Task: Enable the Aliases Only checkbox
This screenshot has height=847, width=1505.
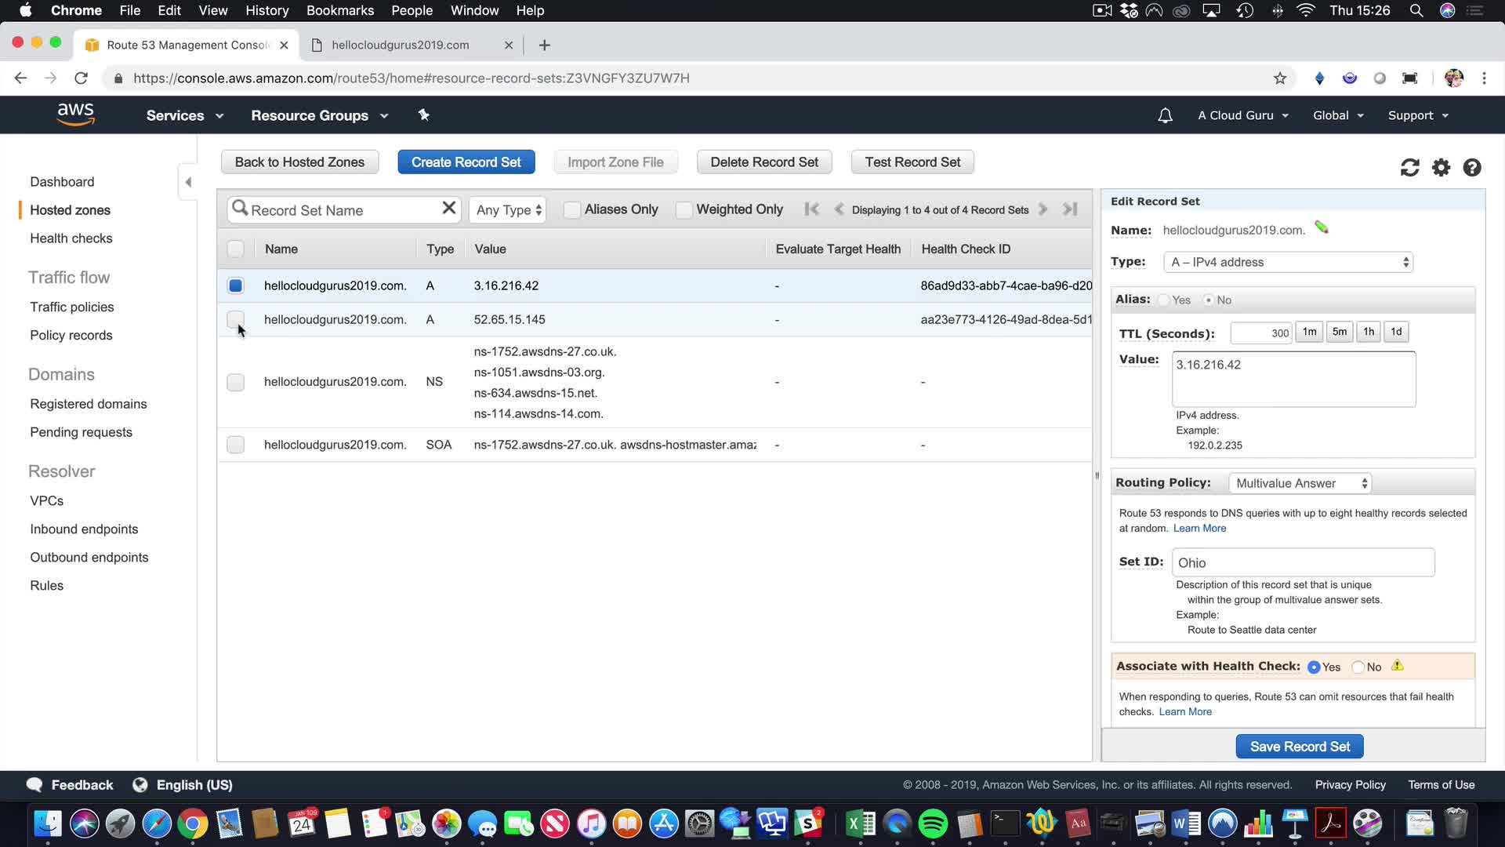Action: [572, 209]
